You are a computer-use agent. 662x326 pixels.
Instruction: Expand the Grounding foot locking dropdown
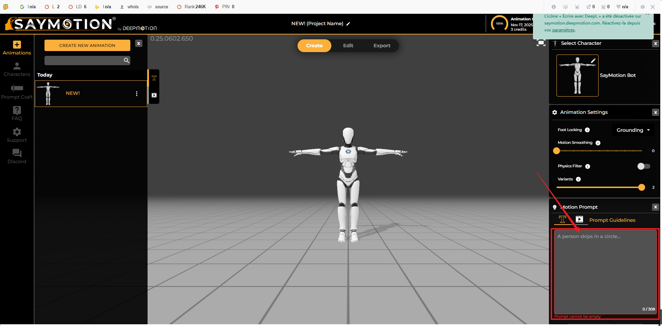[633, 130]
